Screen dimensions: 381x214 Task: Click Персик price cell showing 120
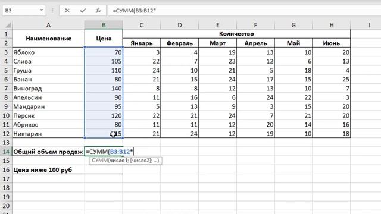click(x=104, y=115)
